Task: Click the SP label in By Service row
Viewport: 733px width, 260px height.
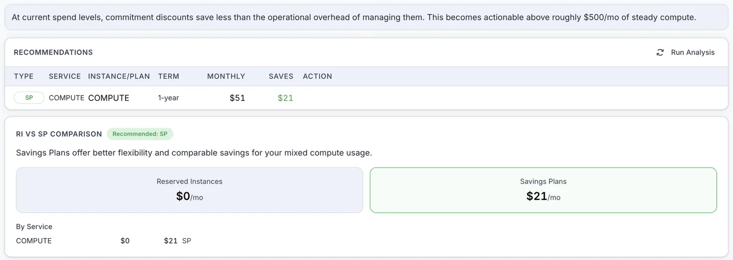Action: (186, 241)
